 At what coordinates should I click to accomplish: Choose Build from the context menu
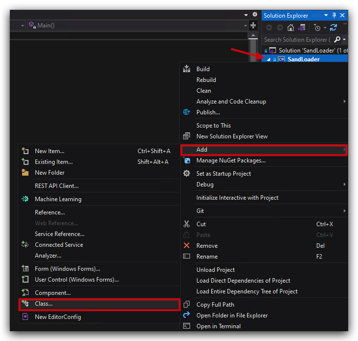pos(264,69)
